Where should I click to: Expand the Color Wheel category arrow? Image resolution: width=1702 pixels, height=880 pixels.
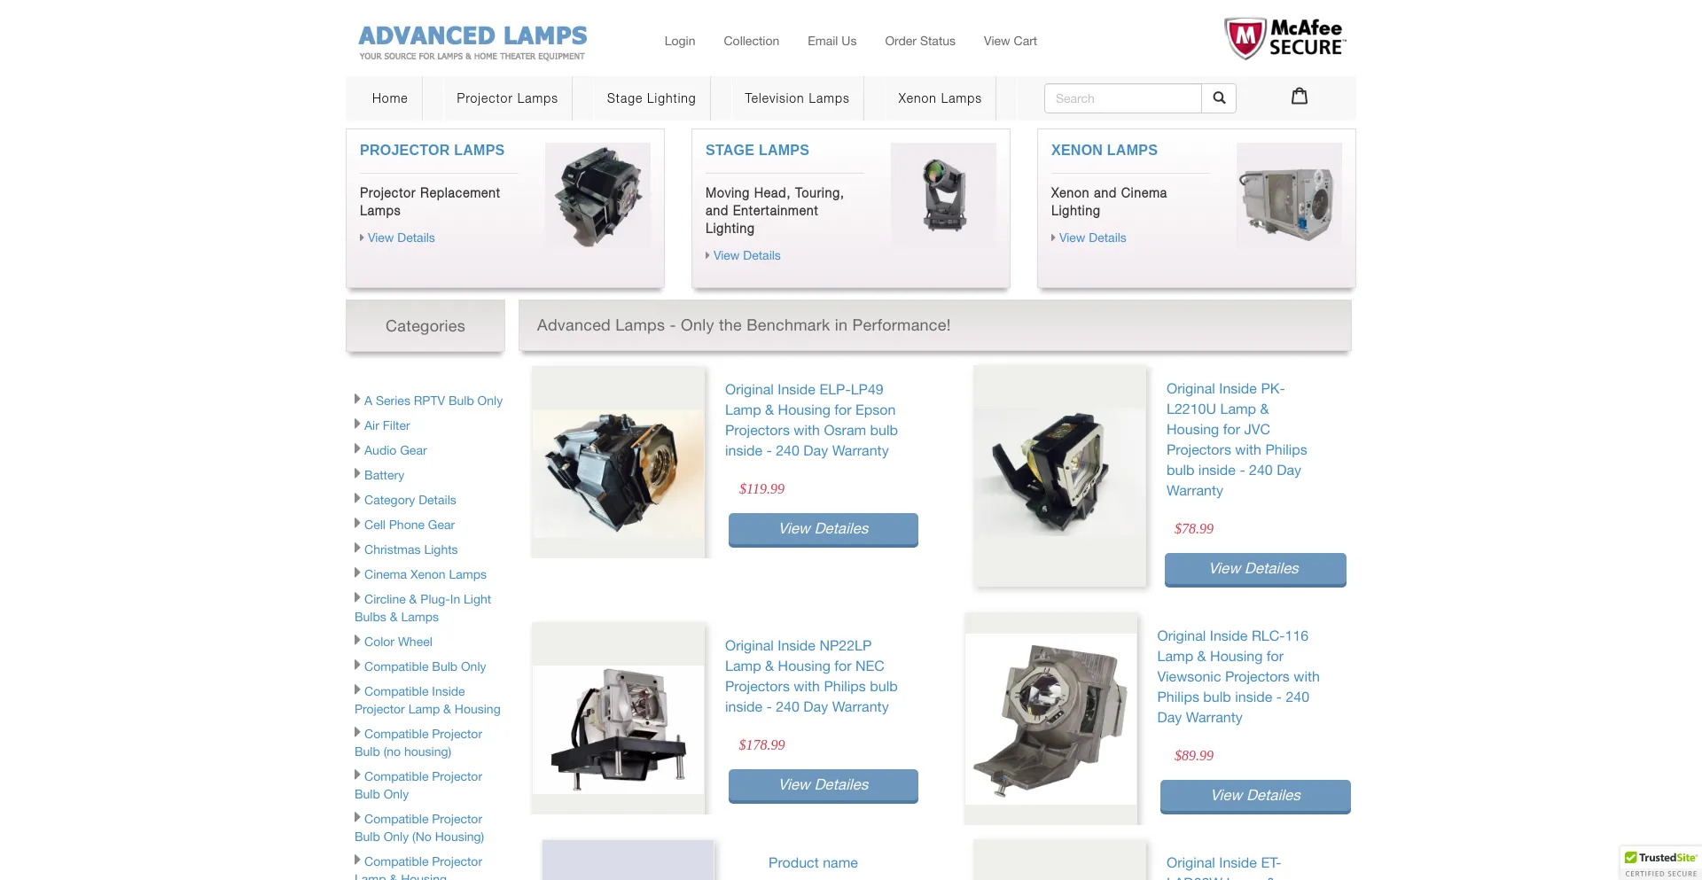[x=357, y=641]
